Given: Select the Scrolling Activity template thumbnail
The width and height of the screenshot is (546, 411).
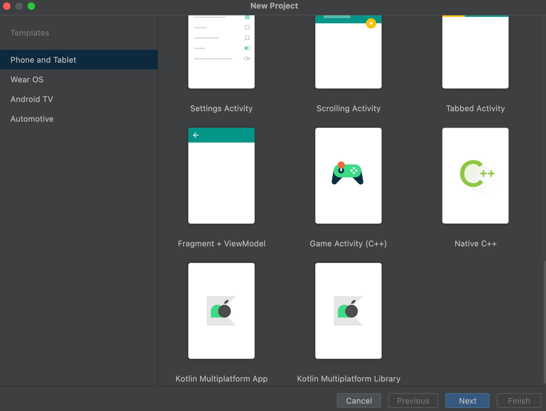Looking at the screenshot, I should click(x=348, y=52).
